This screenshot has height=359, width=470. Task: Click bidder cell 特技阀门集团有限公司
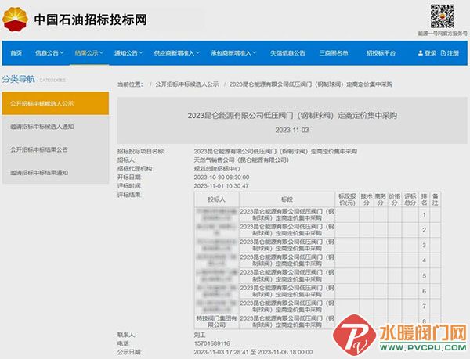[217, 321]
